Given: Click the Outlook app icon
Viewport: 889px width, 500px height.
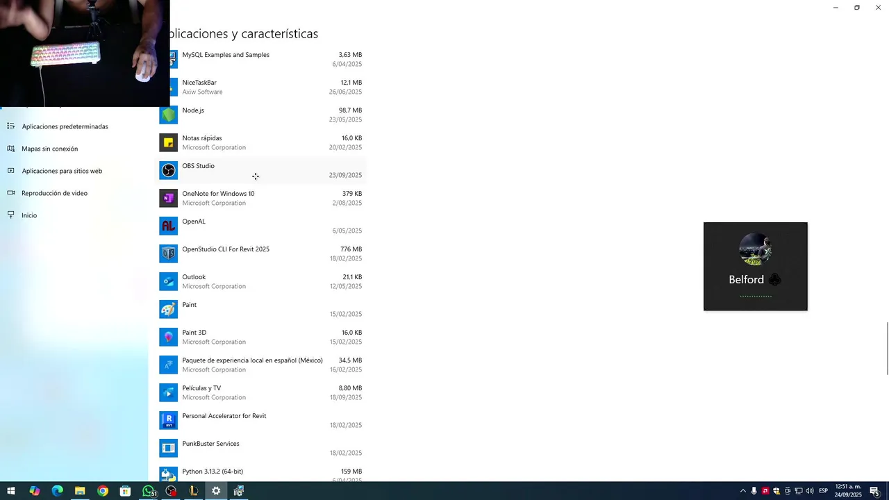Looking at the screenshot, I should pos(169,281).
